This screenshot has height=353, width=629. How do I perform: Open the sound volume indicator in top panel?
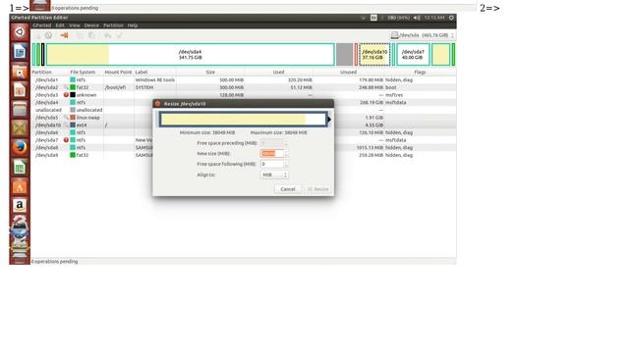(x=417, y=18)
